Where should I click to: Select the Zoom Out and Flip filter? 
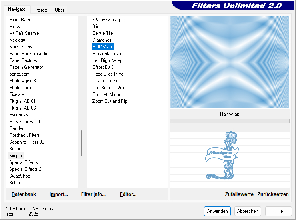(110, 101)
